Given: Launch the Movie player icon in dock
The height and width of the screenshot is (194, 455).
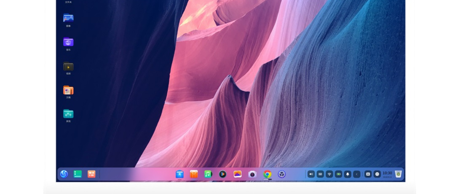Looking at the screenshot, I should click(222, 174).
